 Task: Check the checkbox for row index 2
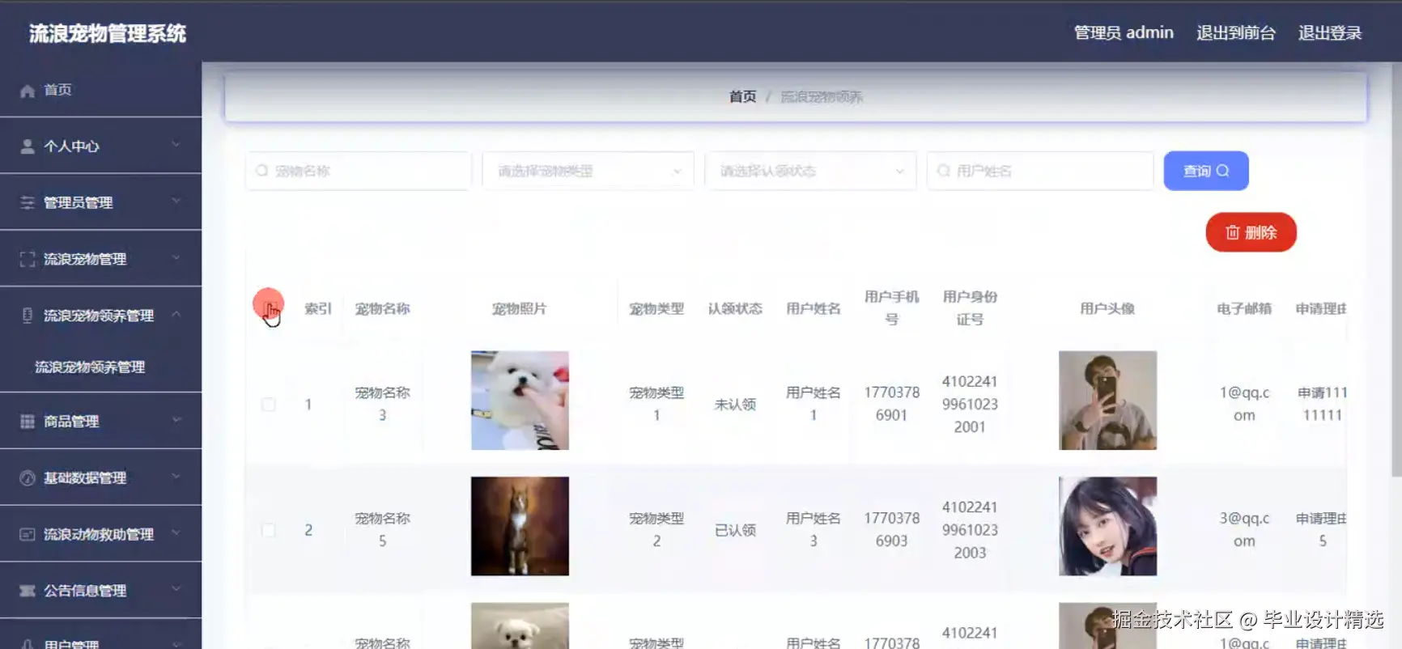[x=269, y=530]
